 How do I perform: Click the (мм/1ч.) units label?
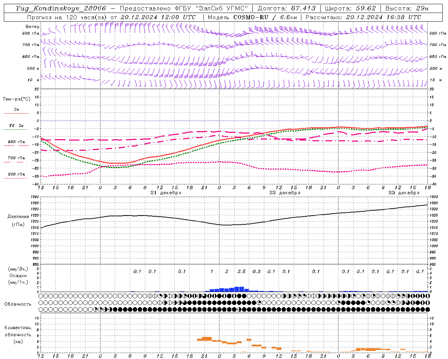[18, 282]
